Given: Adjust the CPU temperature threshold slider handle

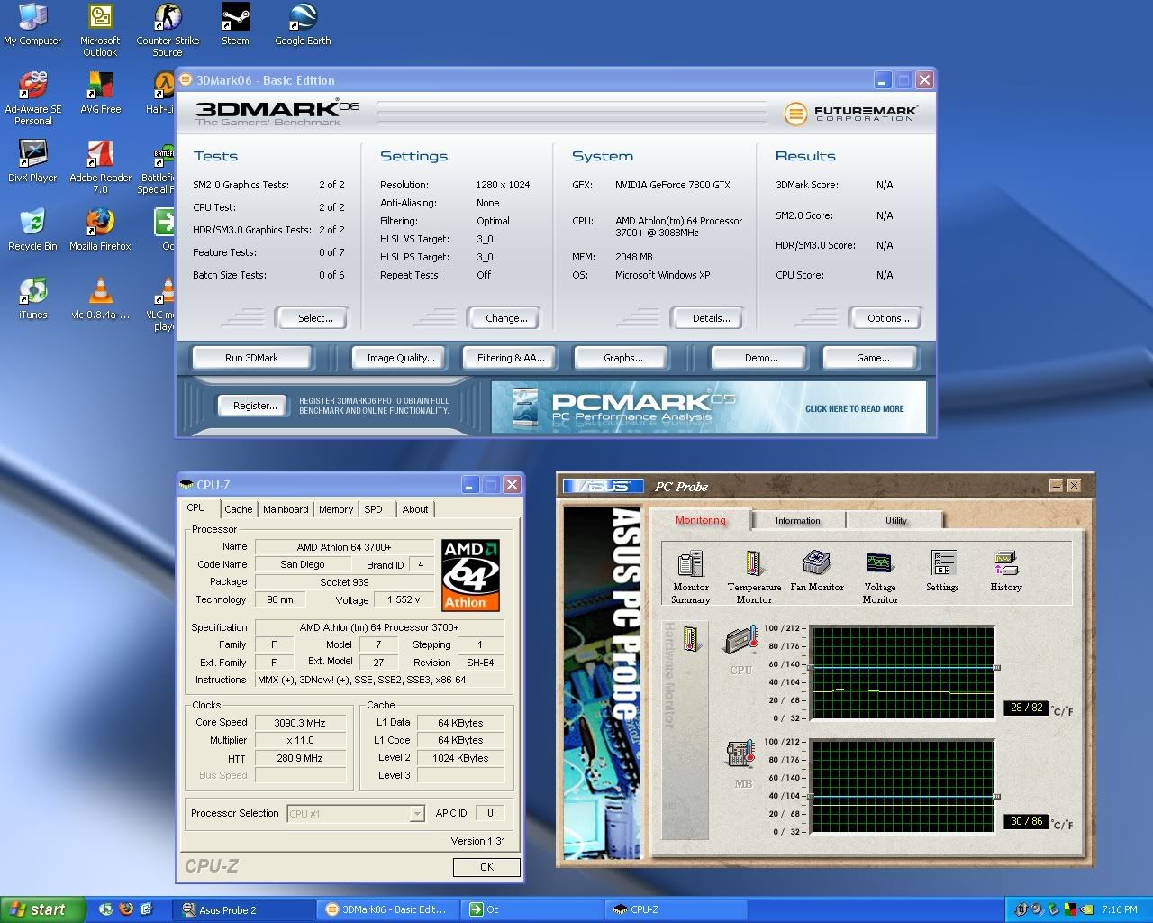Looking at the screenshot, I should pos(996,667).
